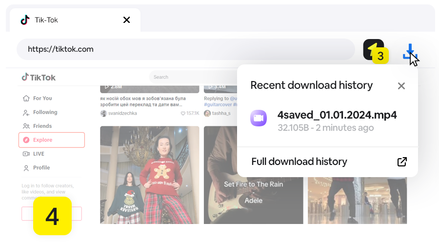This screenshot has width=439, height=244.
Task: Select Friends in the TikTok sidebar
Action: coord(42,126)
